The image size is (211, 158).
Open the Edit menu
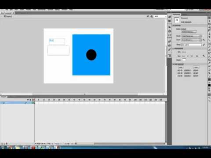[11, 10]
